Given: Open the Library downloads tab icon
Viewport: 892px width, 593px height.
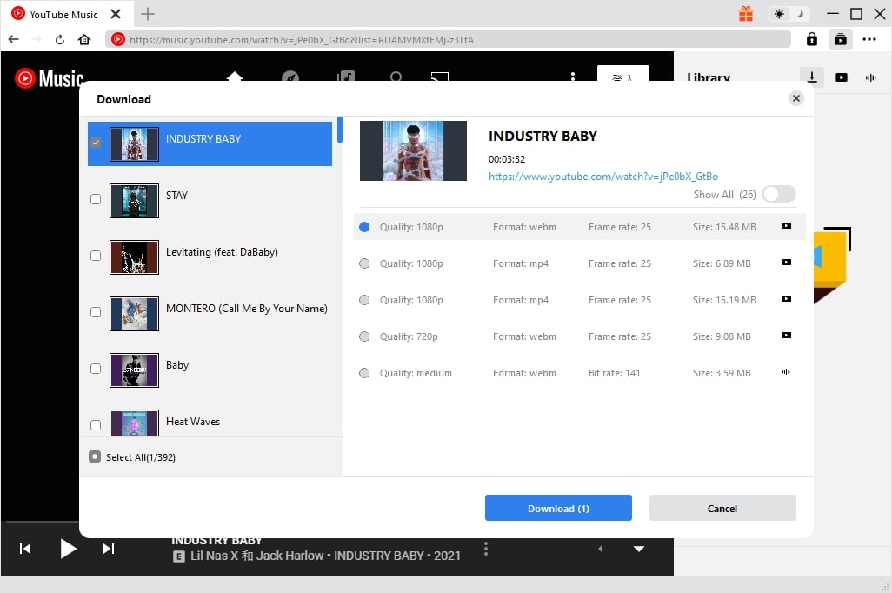Looking at the screenshot, I should [812, 77].
